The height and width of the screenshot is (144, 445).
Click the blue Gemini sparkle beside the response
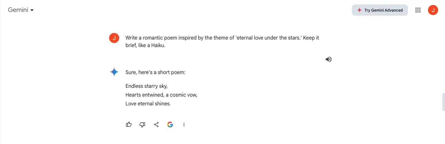[x=114, y=72]
